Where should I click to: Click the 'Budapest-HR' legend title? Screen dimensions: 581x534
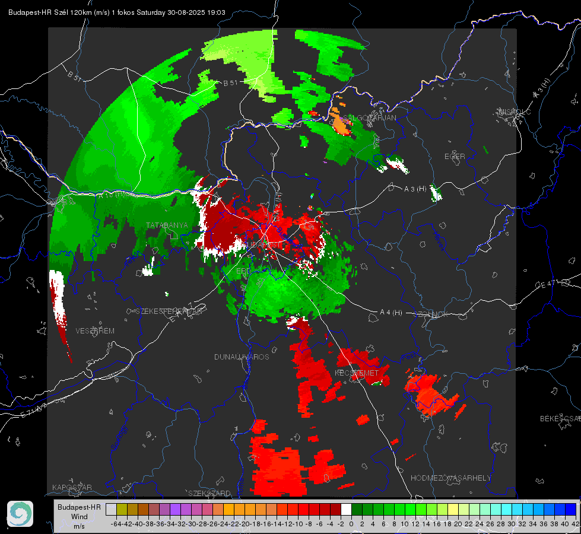coord(79,507)
